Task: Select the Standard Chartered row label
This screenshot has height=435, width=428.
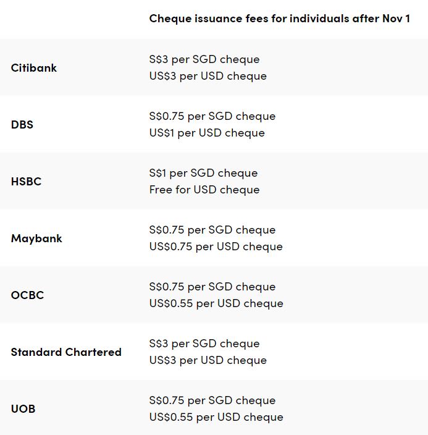Action: [66, 352]
